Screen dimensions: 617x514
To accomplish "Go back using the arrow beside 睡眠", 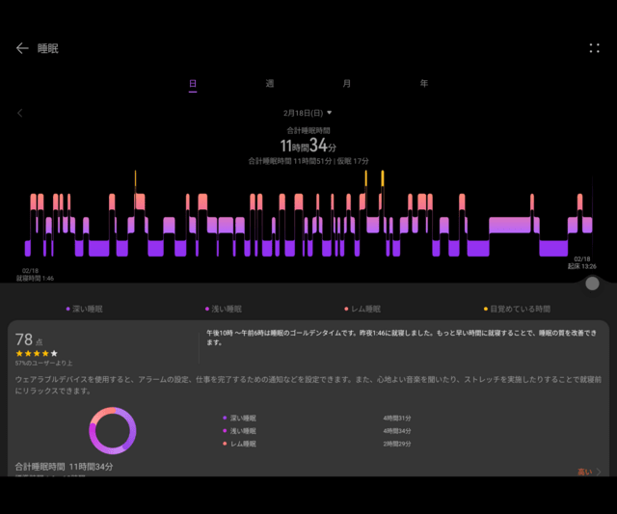I will [x=22, y=48].
